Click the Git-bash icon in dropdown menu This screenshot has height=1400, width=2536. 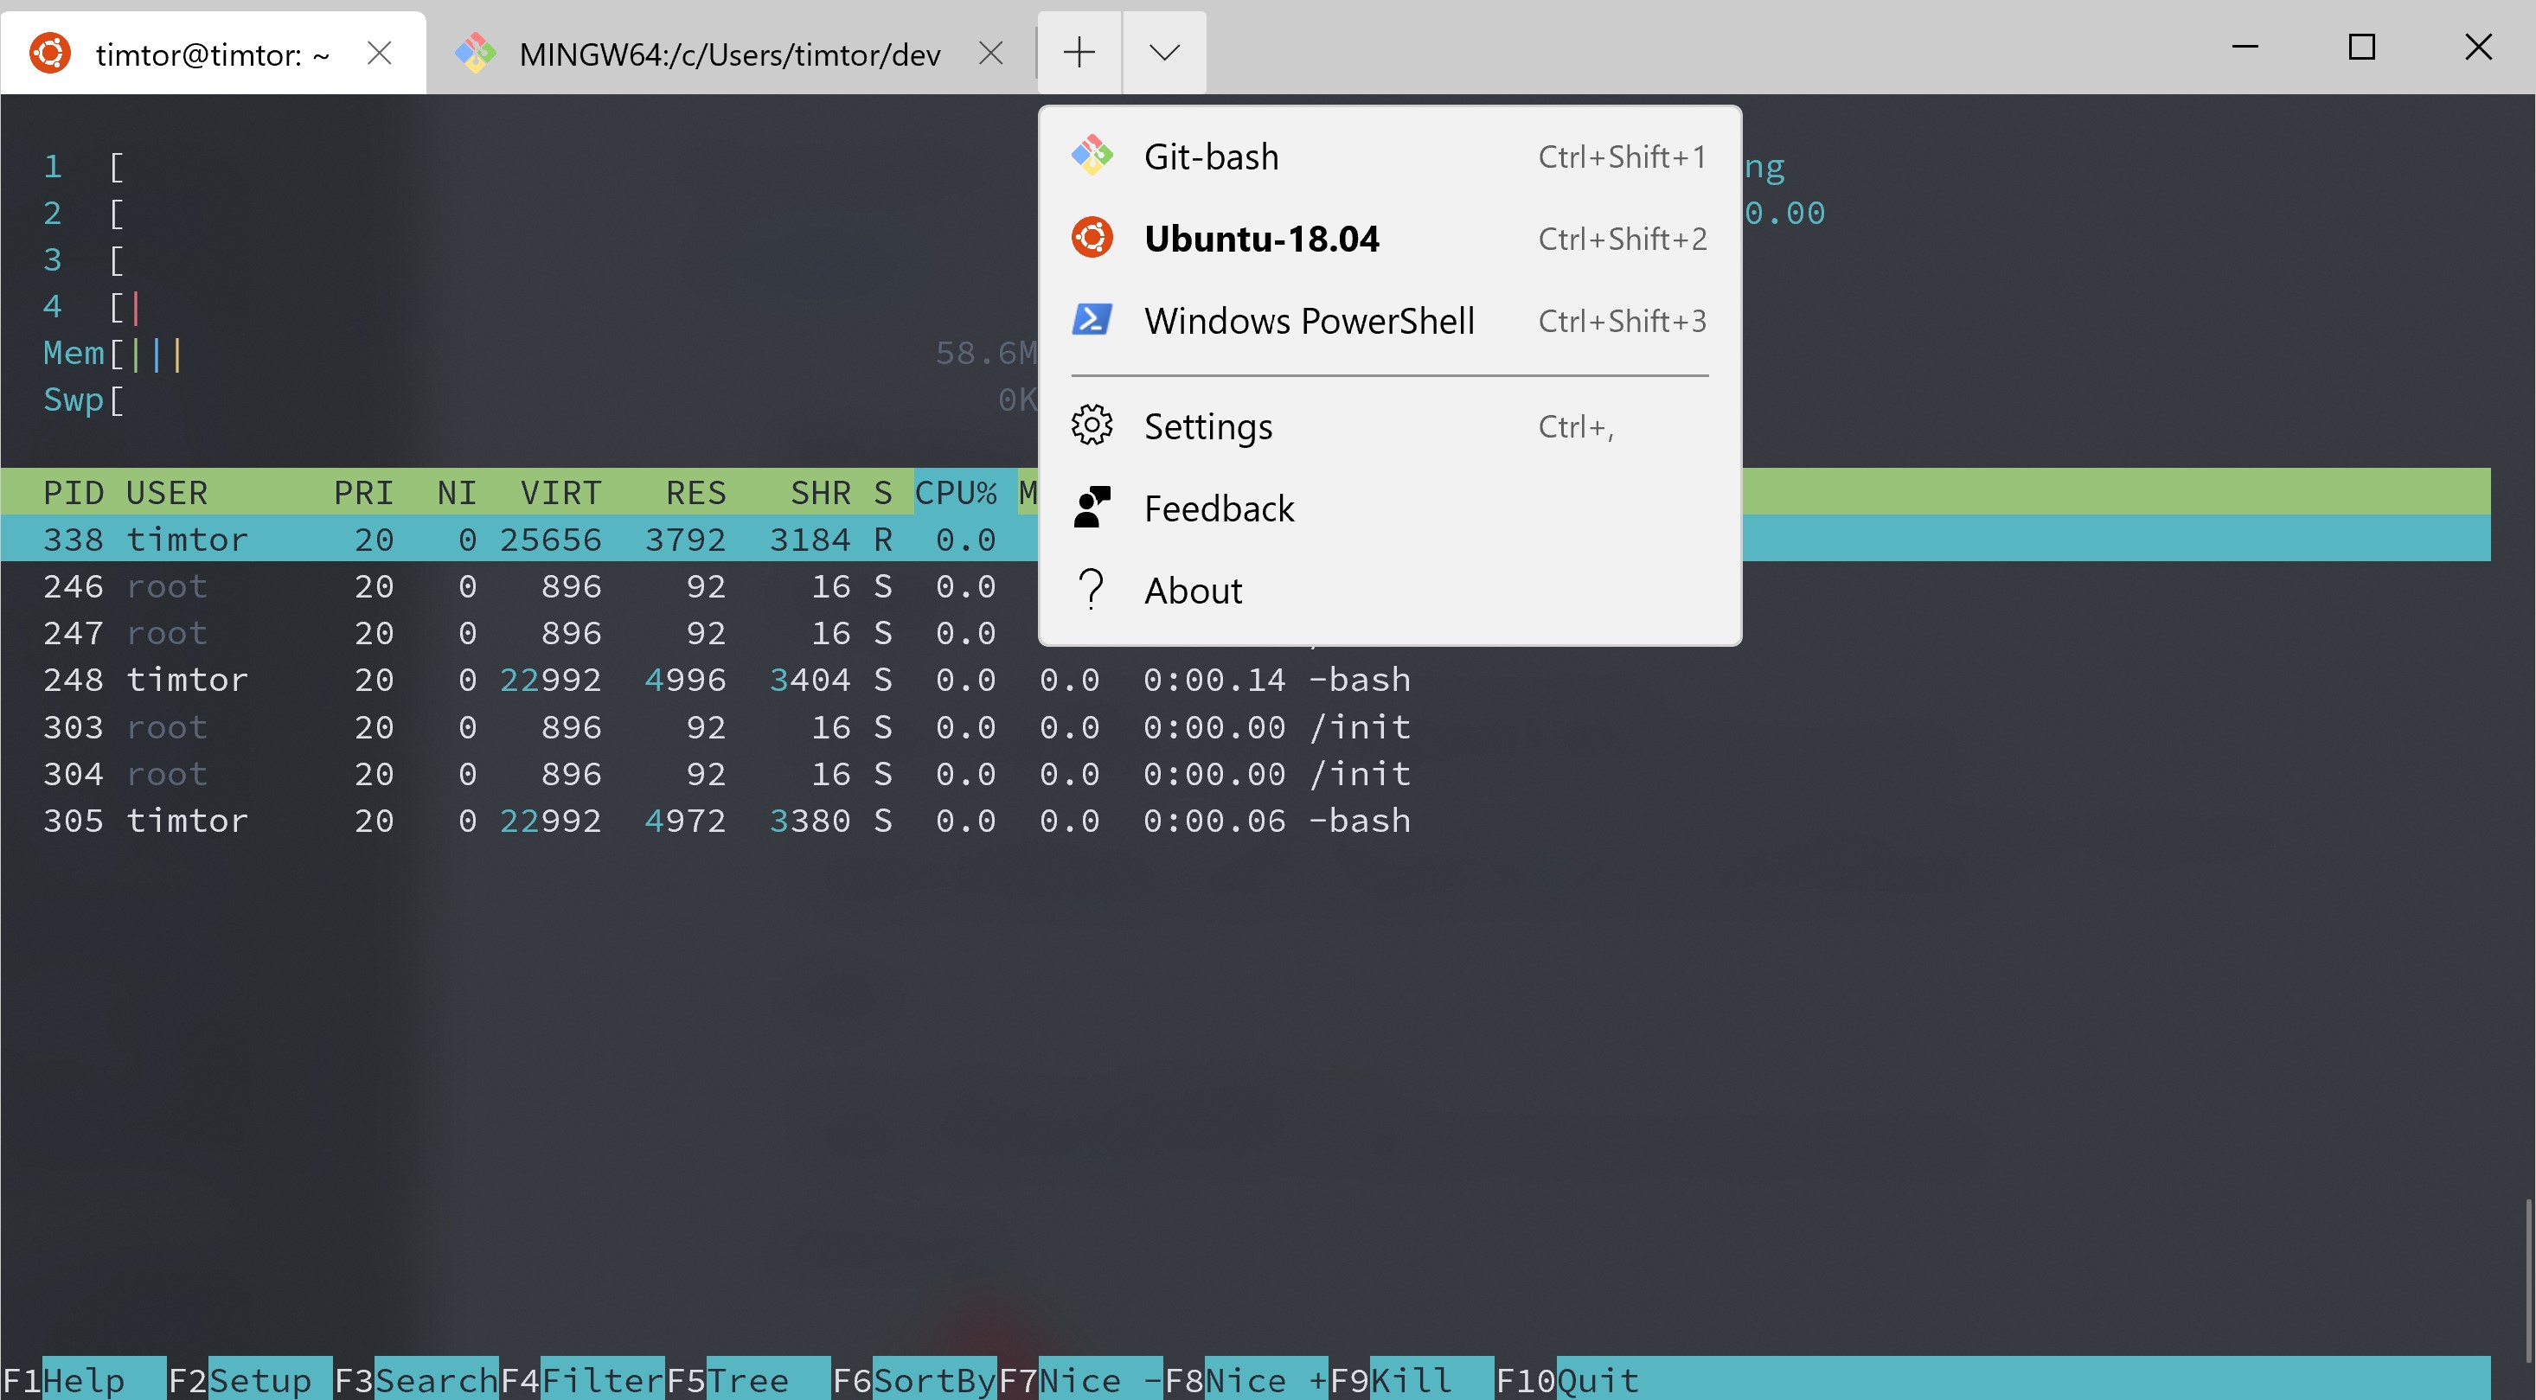[x=1092, y=156]
